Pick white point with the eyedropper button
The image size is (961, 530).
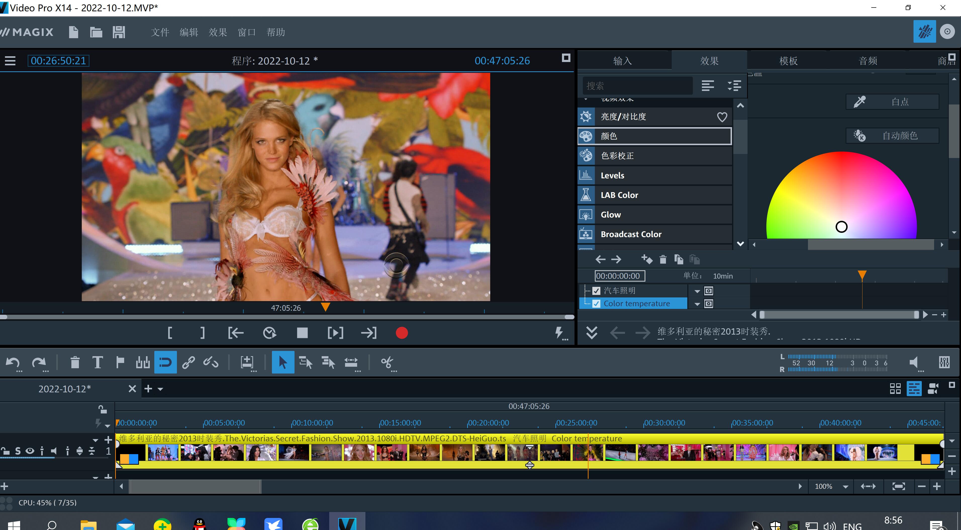click(x=892, y=102)
